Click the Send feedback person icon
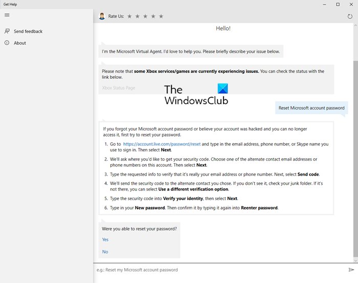Screen dimensions: 358x283 [x=7, y=31]
